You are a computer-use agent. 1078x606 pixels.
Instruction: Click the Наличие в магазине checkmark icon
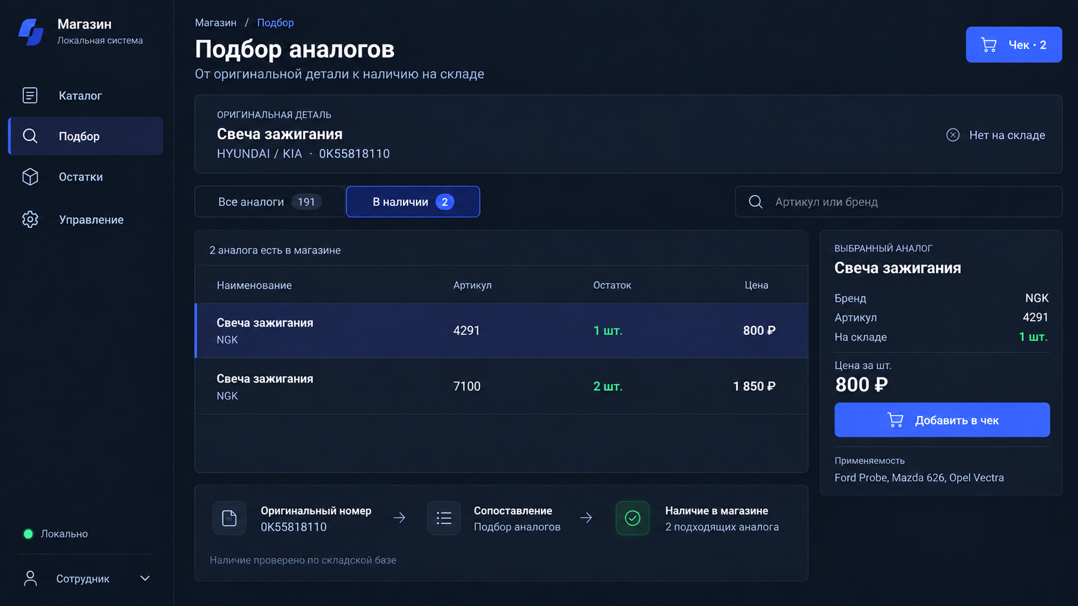point(632,518)
